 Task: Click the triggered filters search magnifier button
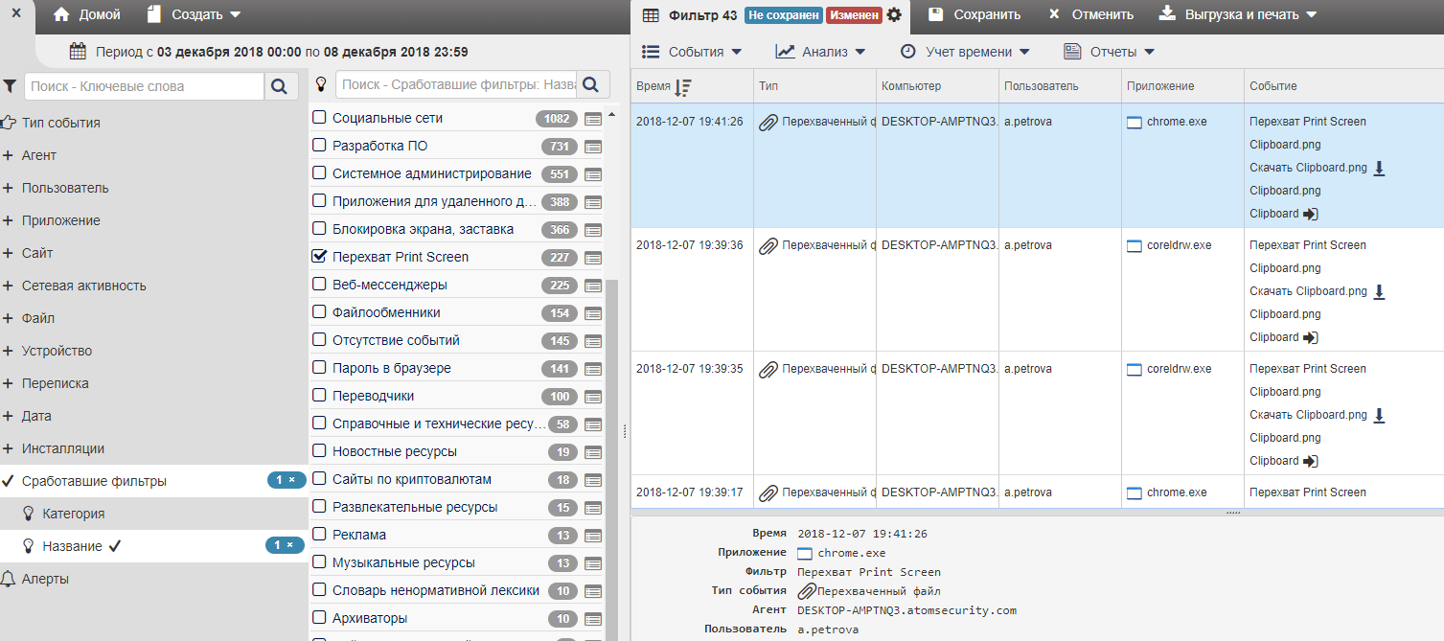point(591,84)
